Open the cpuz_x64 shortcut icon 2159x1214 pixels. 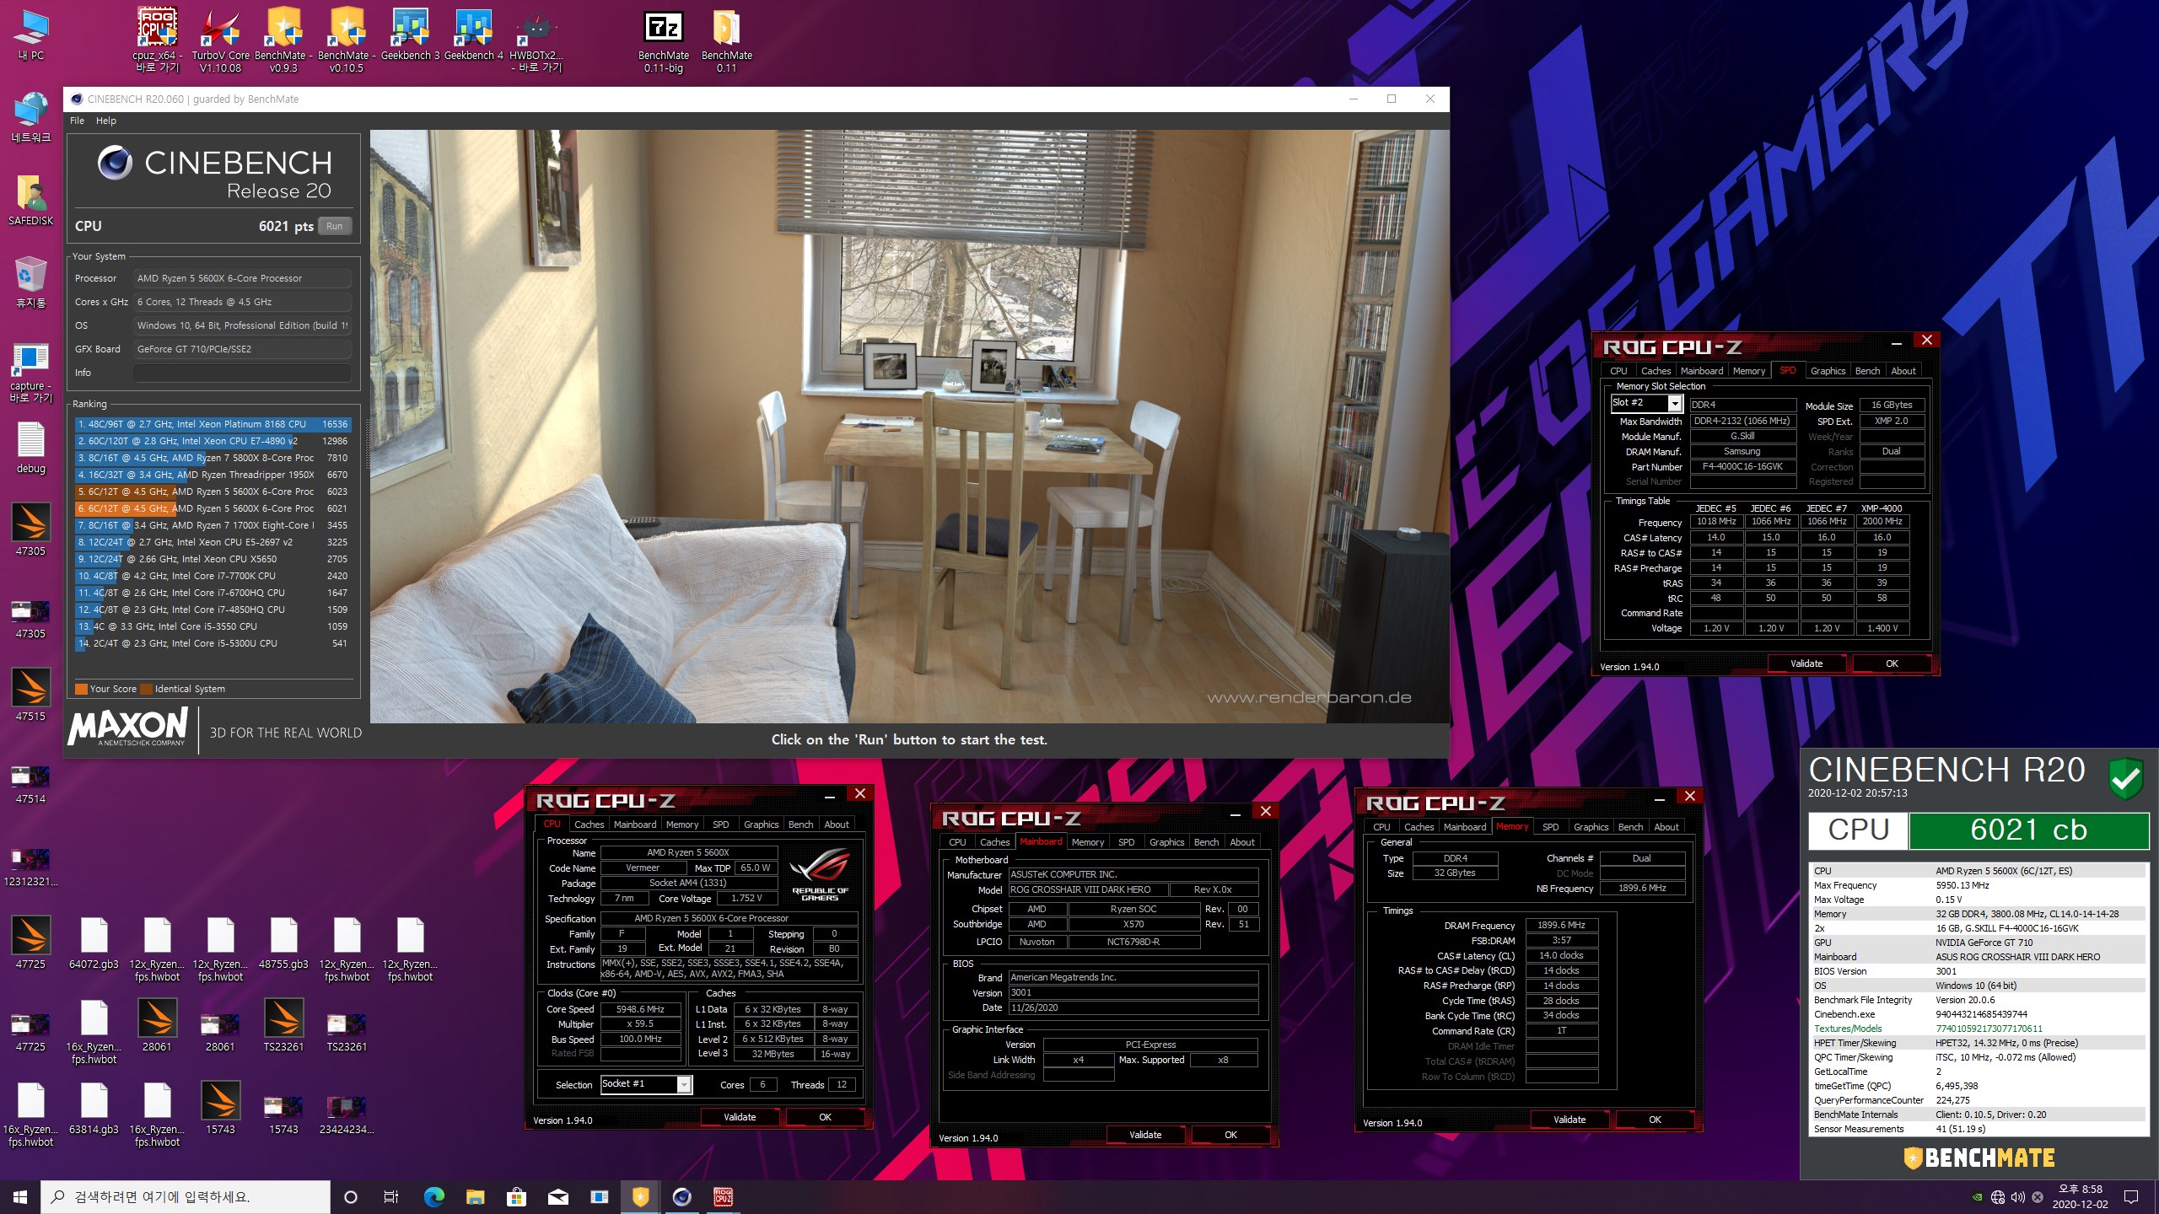(x=157, y=39)
